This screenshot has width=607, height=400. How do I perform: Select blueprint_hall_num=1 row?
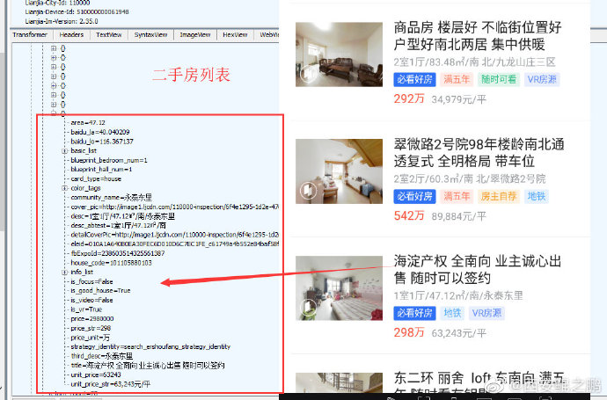(x=101, y=170)
